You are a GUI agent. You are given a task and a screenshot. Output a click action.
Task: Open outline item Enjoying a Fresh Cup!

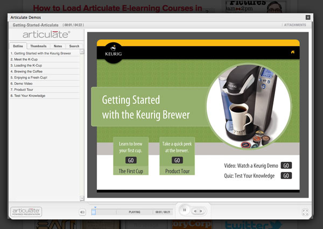click(x=45, y=77)
